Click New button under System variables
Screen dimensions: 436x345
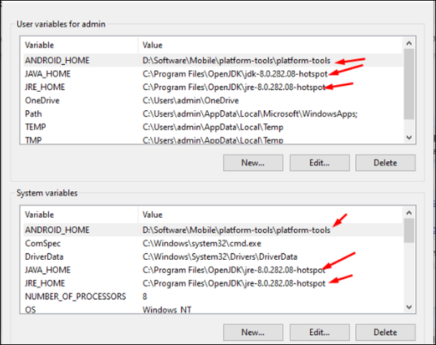tap(253, 332)
